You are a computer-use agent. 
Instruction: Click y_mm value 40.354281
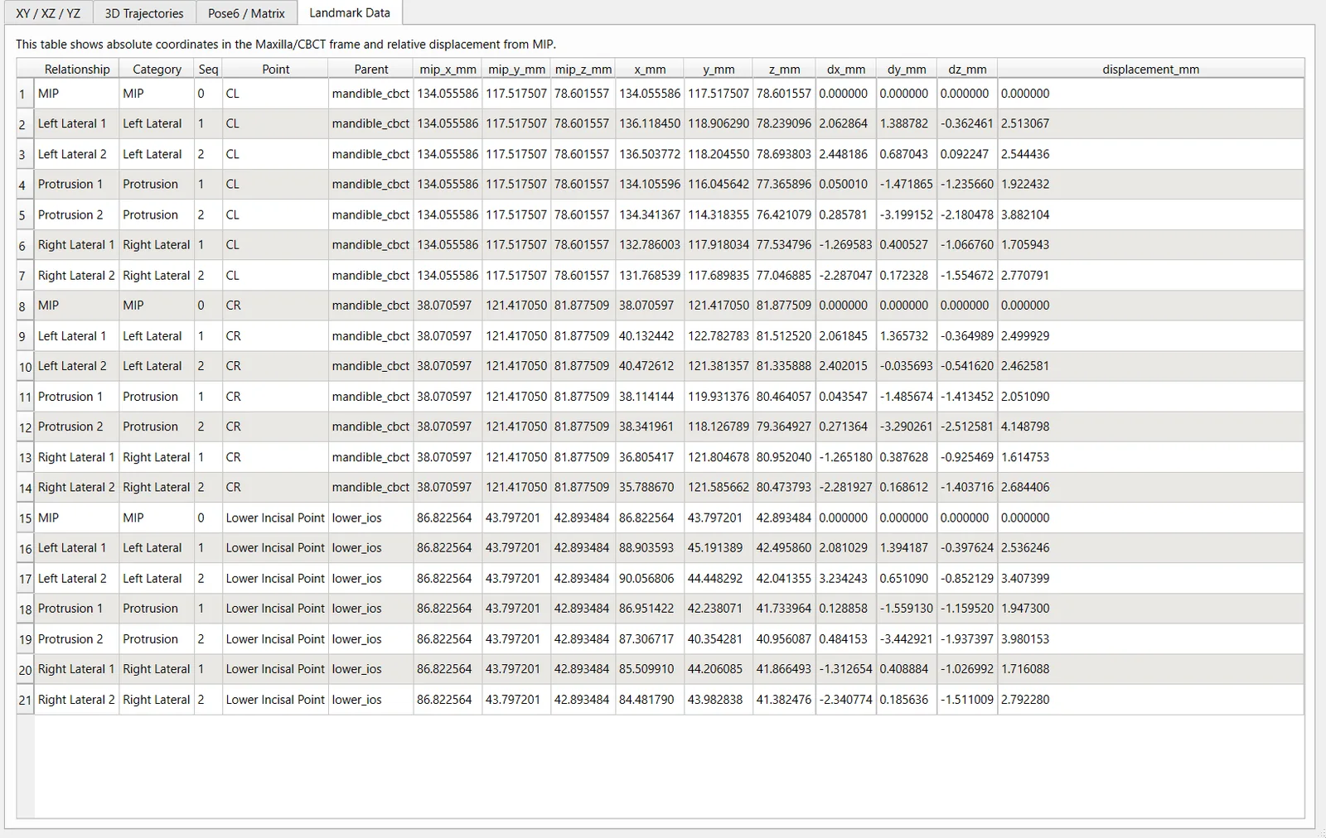point(719,638)
